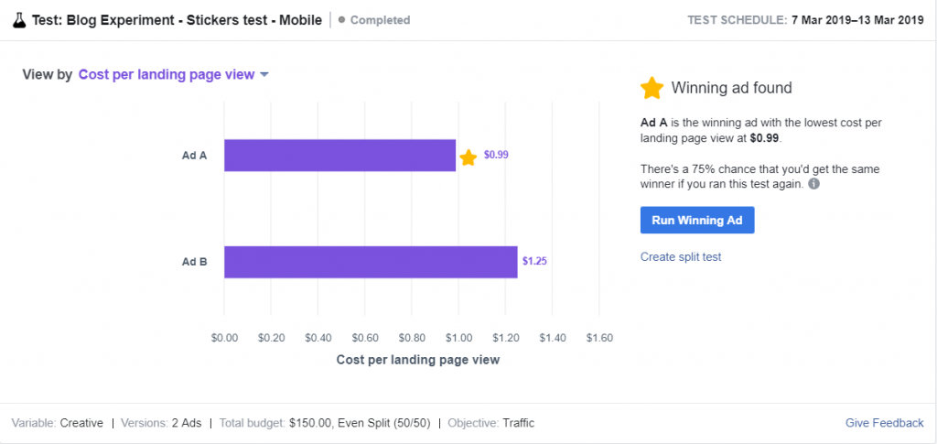Open the info tooltip icon after 75% chance text
Viewport: 937px width, 444px height.
pos(813,184)
